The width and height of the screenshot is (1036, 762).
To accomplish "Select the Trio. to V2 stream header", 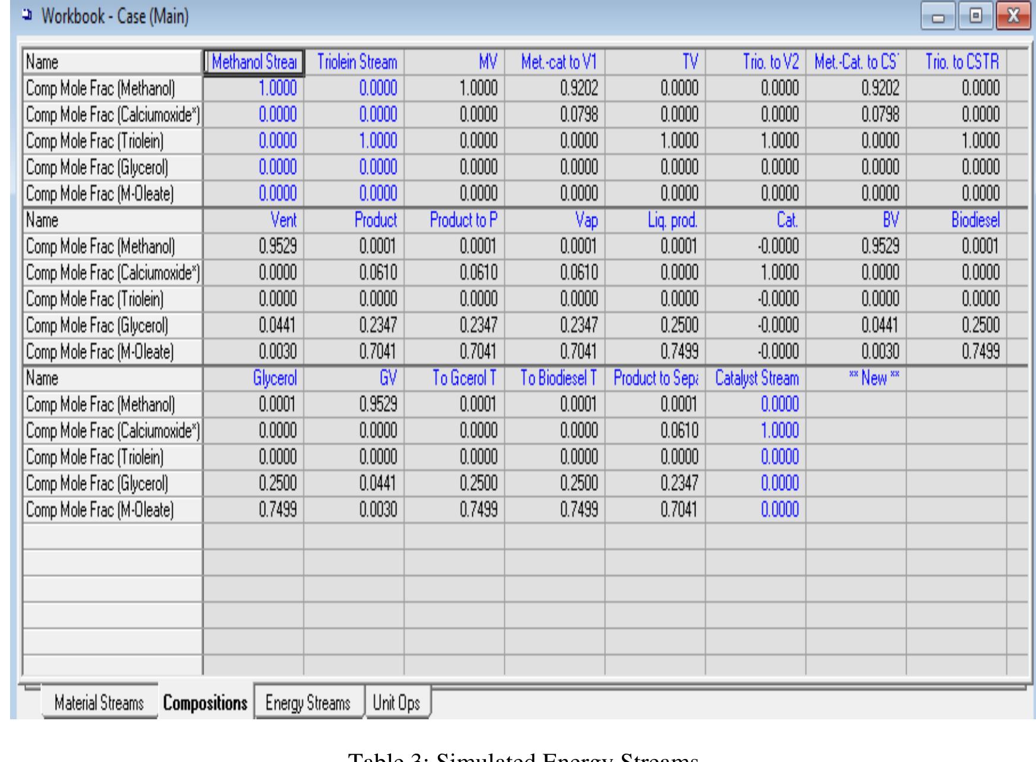I will 756,62.
